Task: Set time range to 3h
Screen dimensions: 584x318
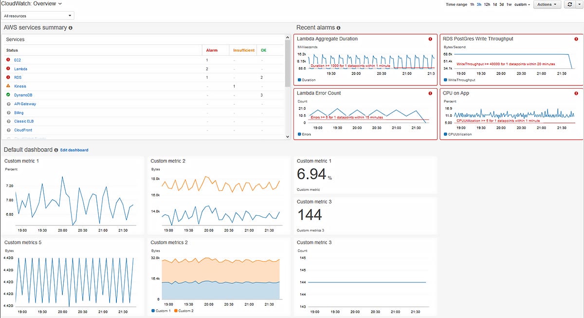Action: click(x=479, y=4)
